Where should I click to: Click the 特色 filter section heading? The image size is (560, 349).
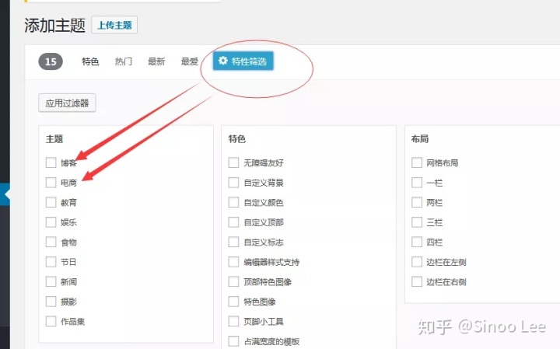pos(237,139)
